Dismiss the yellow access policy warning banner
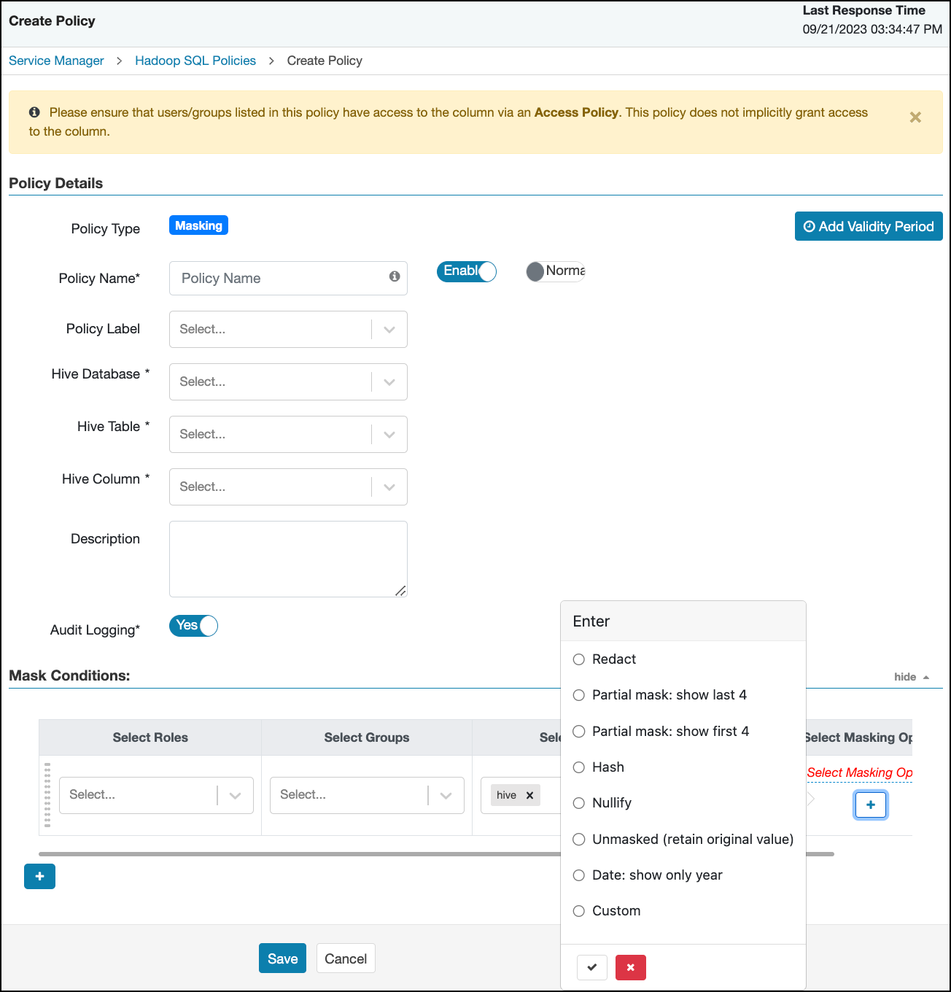 [915, 117]
